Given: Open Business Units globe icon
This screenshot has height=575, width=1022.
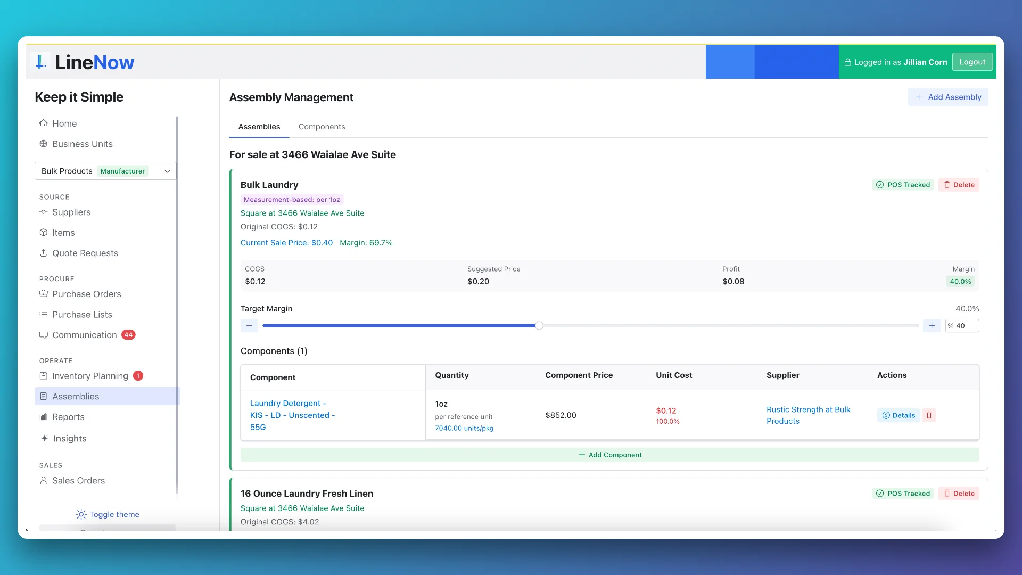Looking at the screenshot, I should click(x=43, y=144).
